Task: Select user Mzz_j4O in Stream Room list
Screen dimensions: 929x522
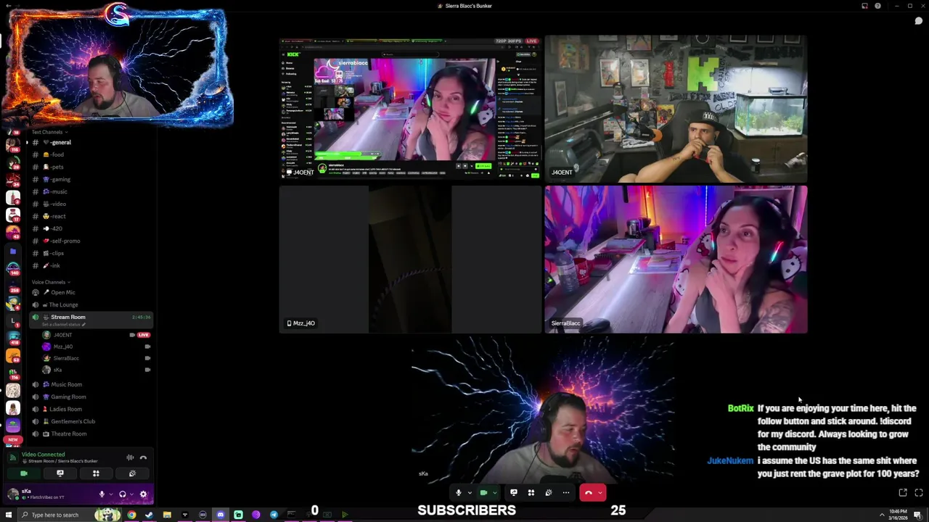Action: [62, 347]
